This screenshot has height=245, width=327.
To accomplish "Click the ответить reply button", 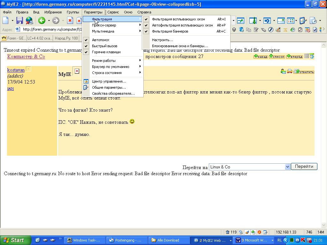I will (304, 71).
